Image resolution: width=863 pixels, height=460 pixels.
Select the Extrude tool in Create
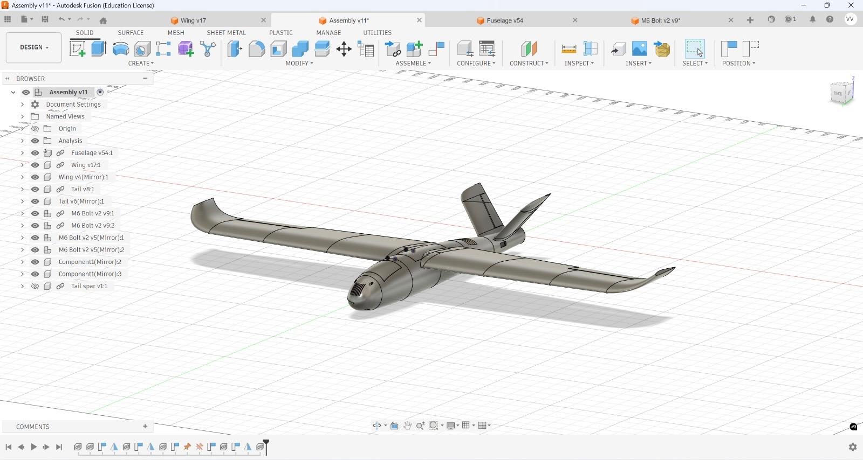pos(99,48)
